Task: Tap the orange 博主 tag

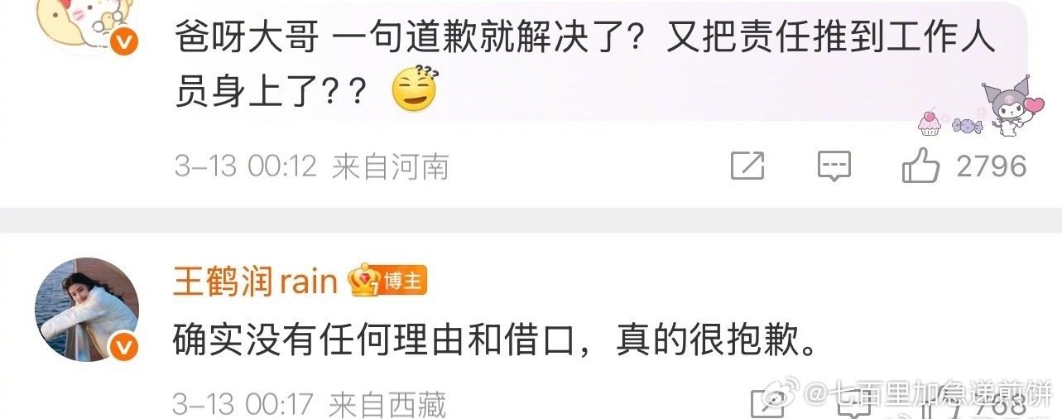Action: [x=403, y=282]
